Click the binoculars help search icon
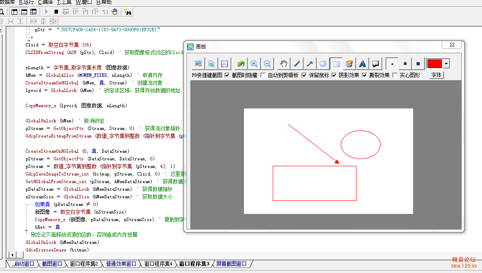Screen dimensions: 482x273 coord(128,12)
